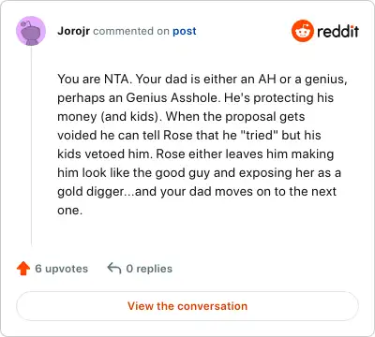
Task: Click the orange Reddit Snoo logo icon
Action: pos(302,31)
